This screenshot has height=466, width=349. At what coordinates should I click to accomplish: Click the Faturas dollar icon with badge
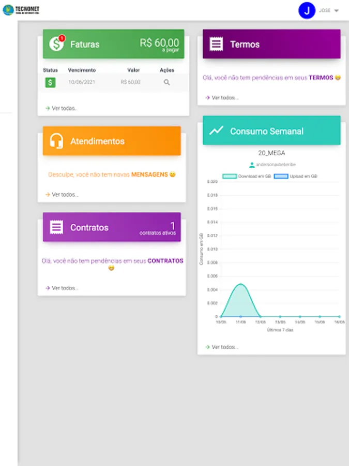click(57, 43)
